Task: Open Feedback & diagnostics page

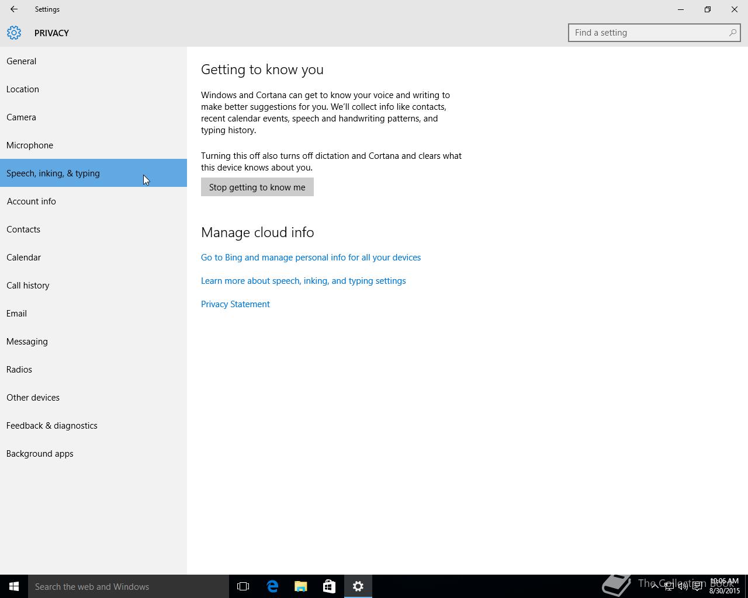Action: [x=93, y=425]
